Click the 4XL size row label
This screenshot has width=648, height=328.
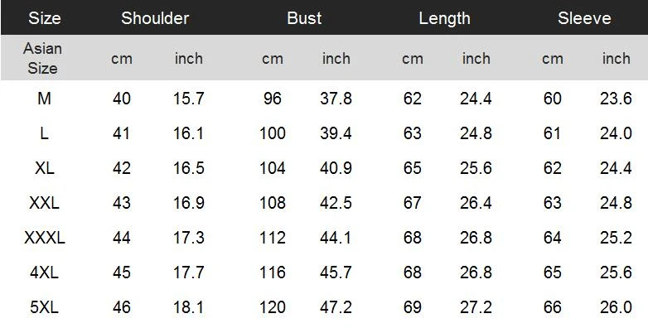44,273
